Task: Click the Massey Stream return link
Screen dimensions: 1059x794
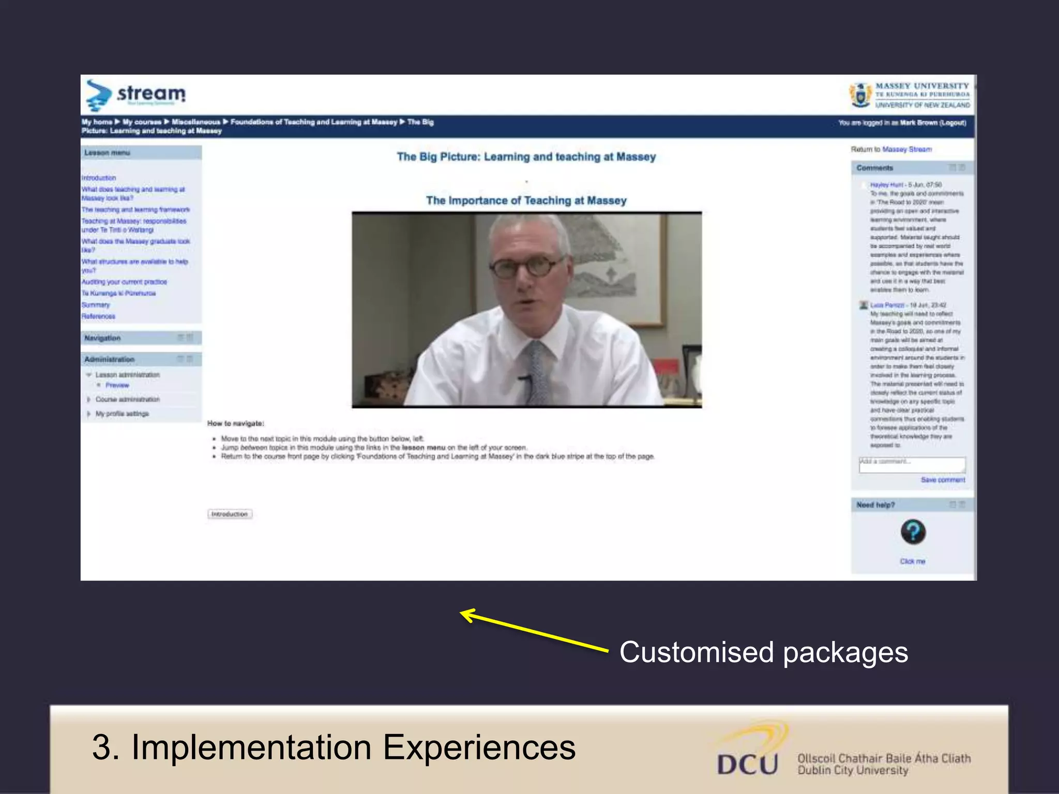Action: pos(907,149)
